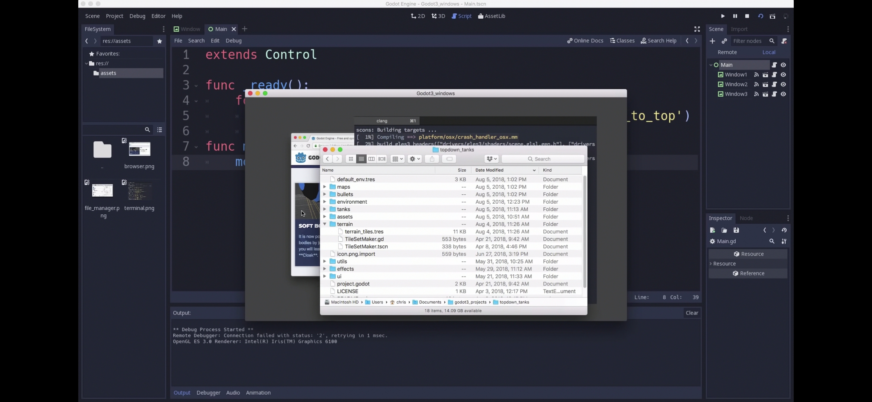Toggle distraction-free mode expand icon
This screenshot has height=402, width=872.
tap(697, 29)
